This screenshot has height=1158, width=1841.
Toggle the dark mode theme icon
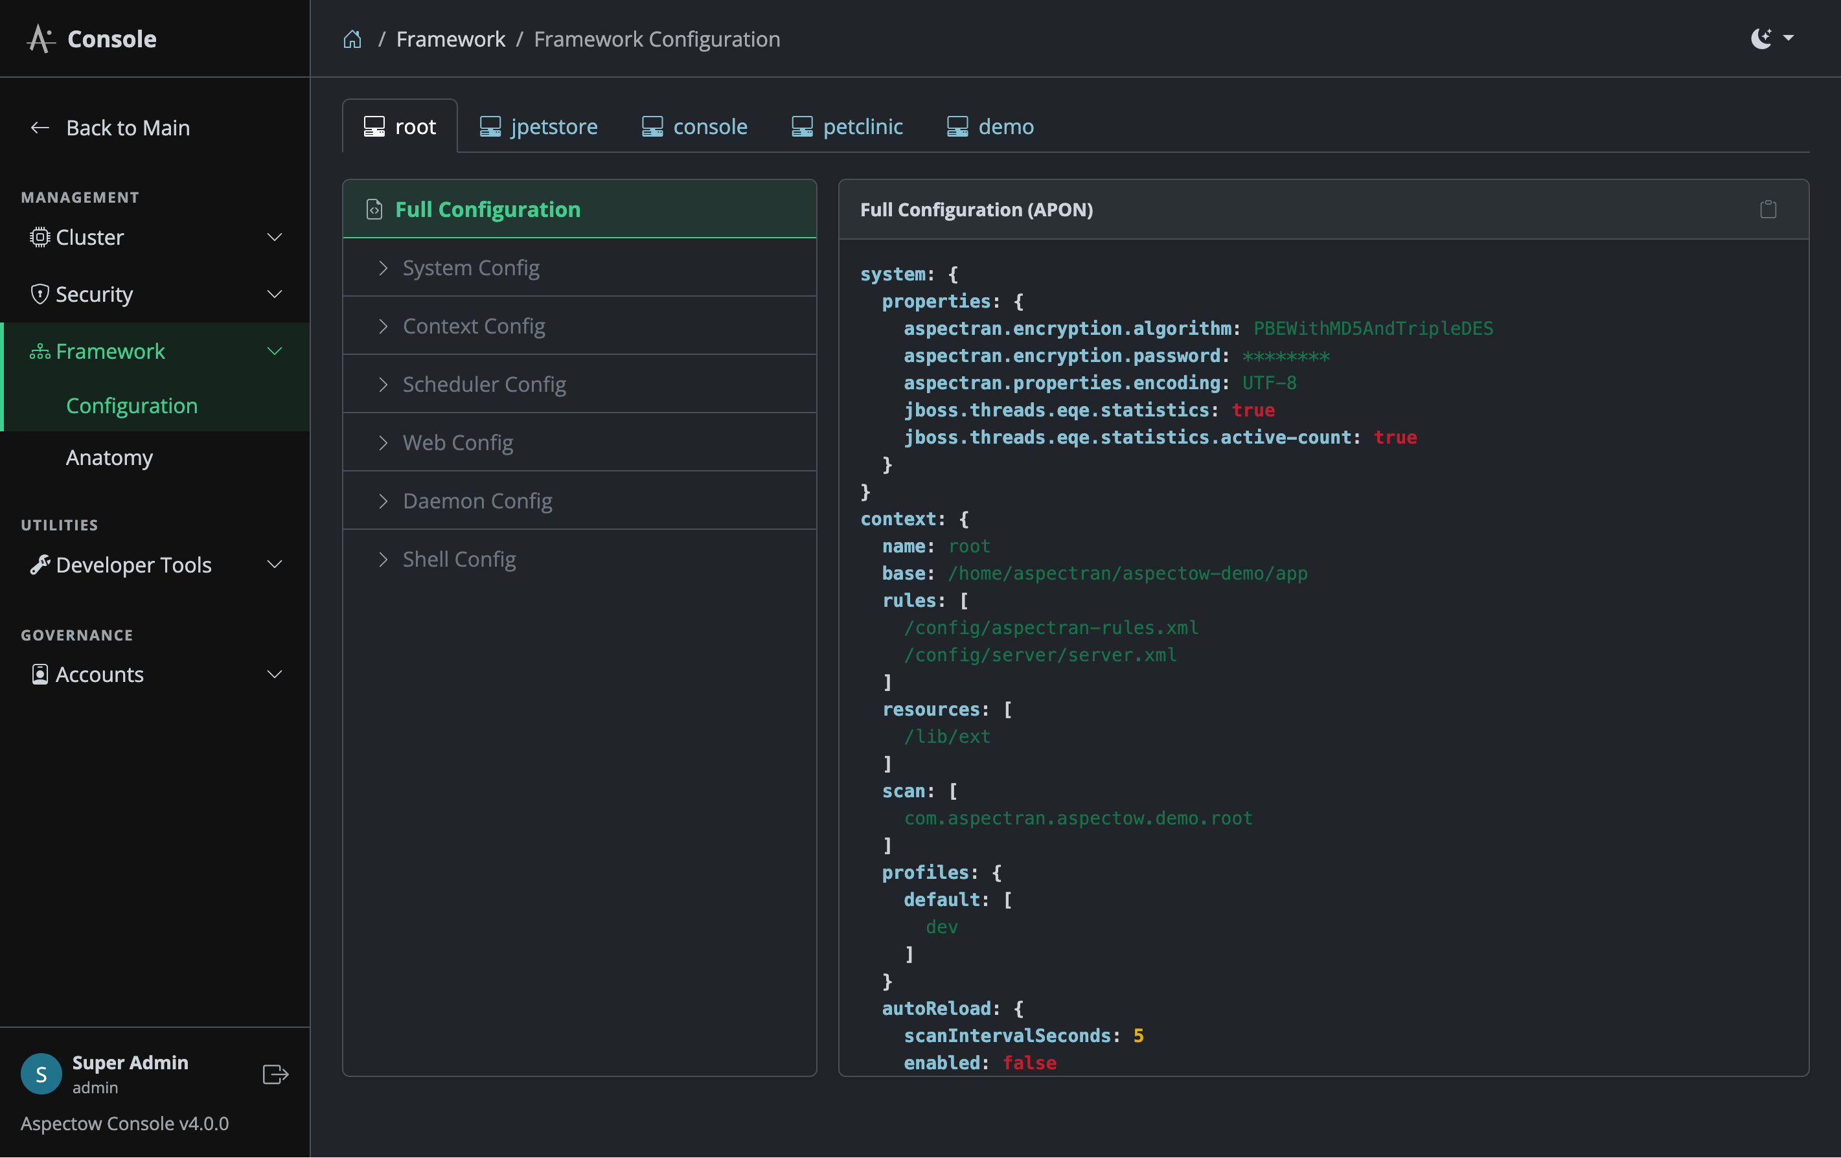(1761, 38)
